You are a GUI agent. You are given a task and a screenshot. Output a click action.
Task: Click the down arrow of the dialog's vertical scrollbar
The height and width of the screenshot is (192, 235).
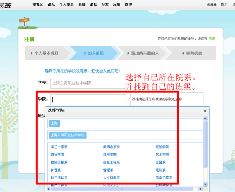tap(205, 184)
